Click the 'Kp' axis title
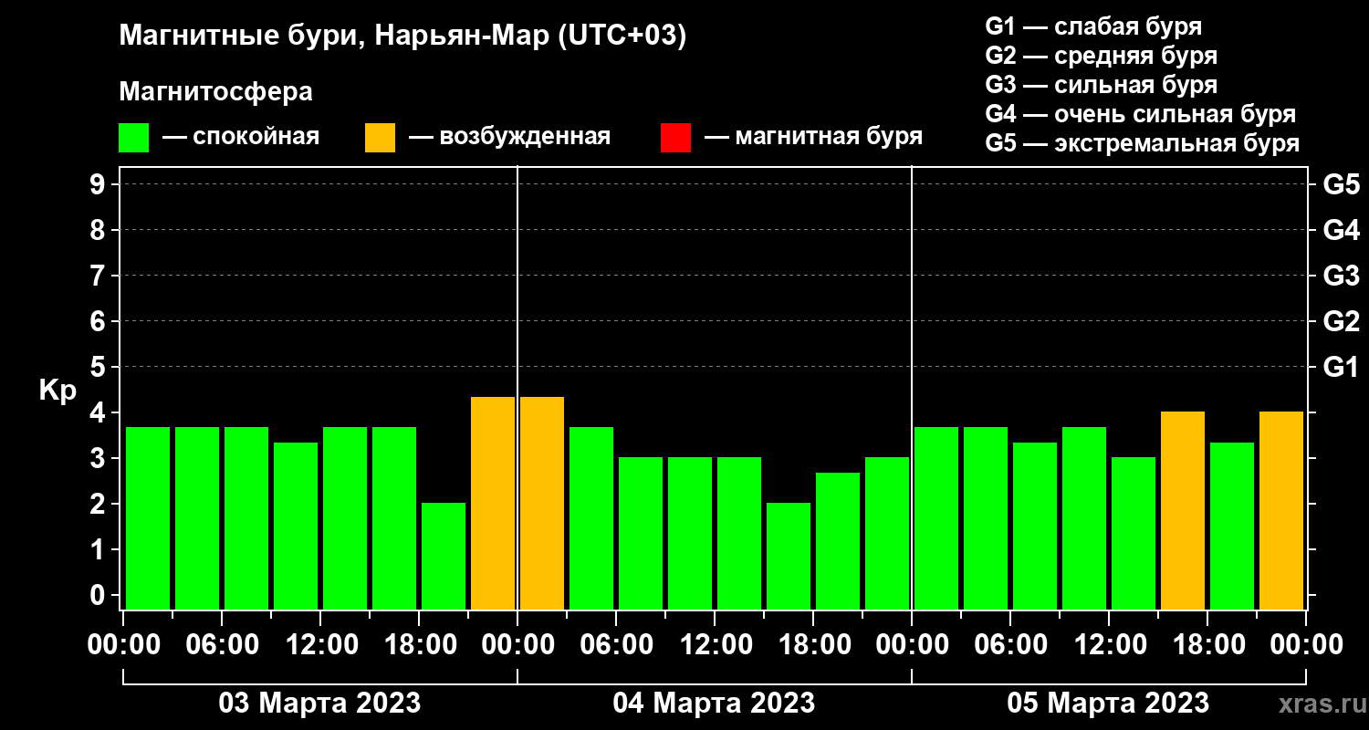Screen dimensions: 1369x730 click(x=57, y=390)
